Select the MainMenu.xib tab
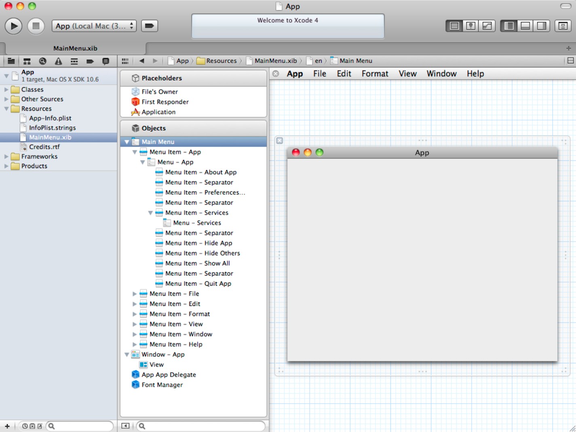 pos(75,48)
